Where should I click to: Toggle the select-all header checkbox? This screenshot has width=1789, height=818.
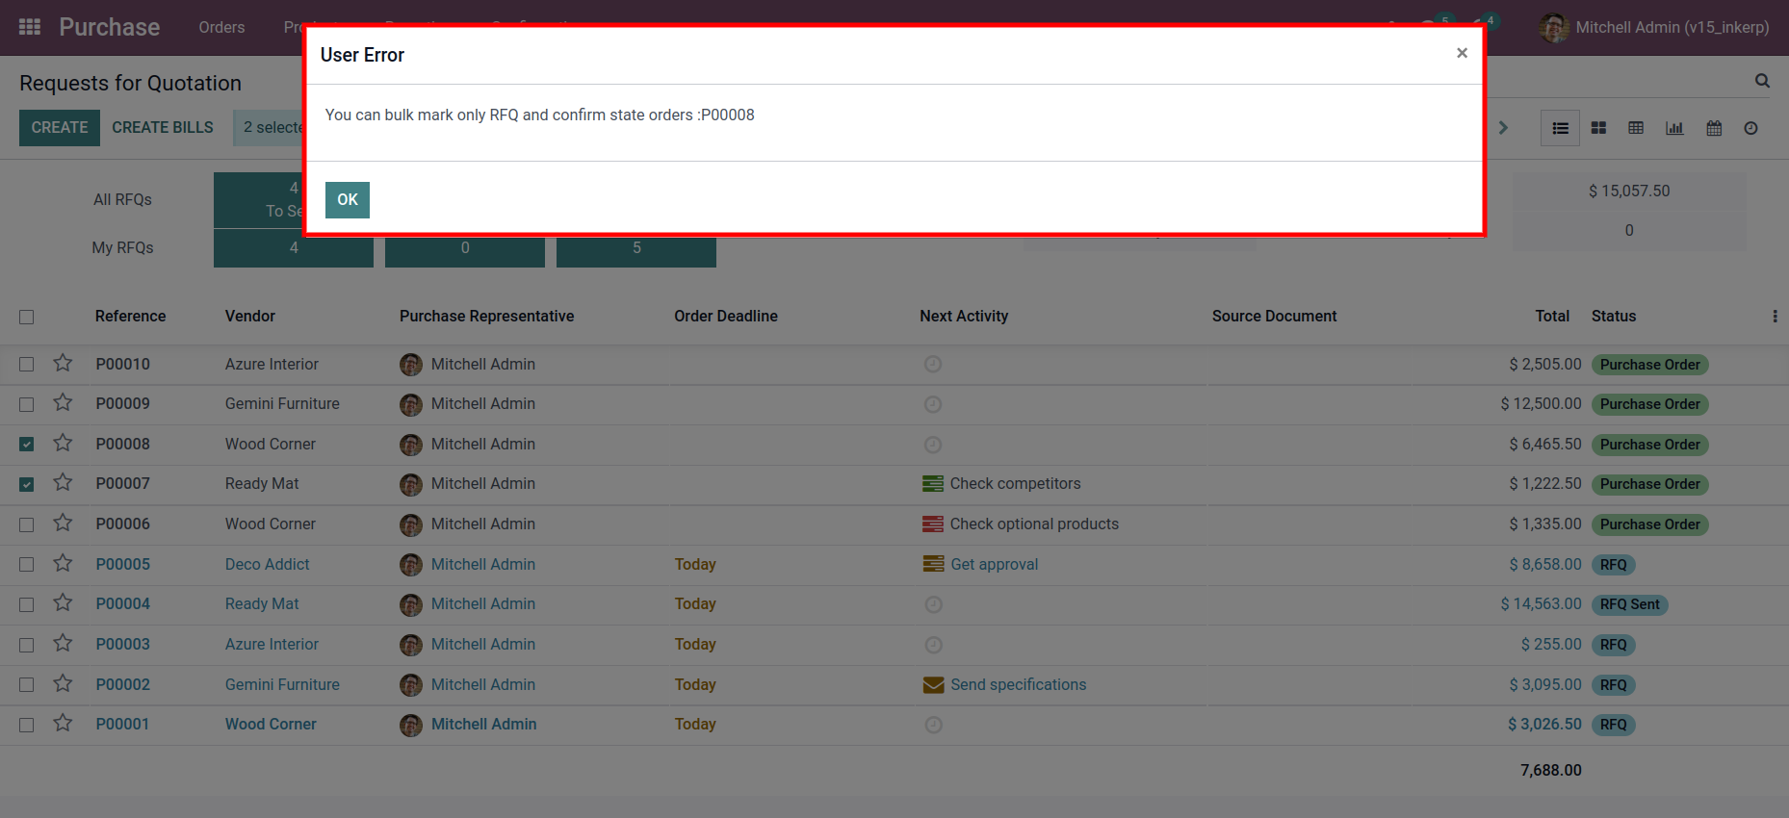(x=26, y=317)
